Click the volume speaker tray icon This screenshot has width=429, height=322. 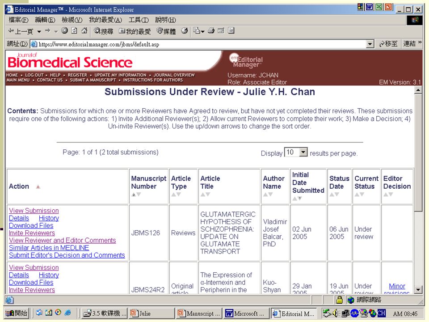(x=336, y=313)
